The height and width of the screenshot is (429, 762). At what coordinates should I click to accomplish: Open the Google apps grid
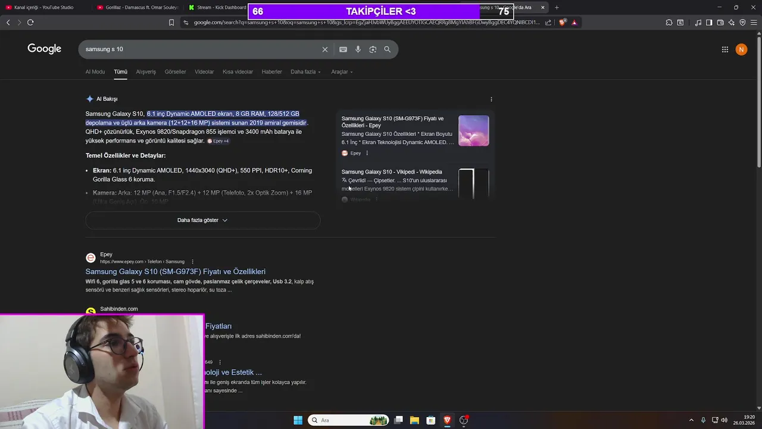pyautogui.click(x=725, y=49)
